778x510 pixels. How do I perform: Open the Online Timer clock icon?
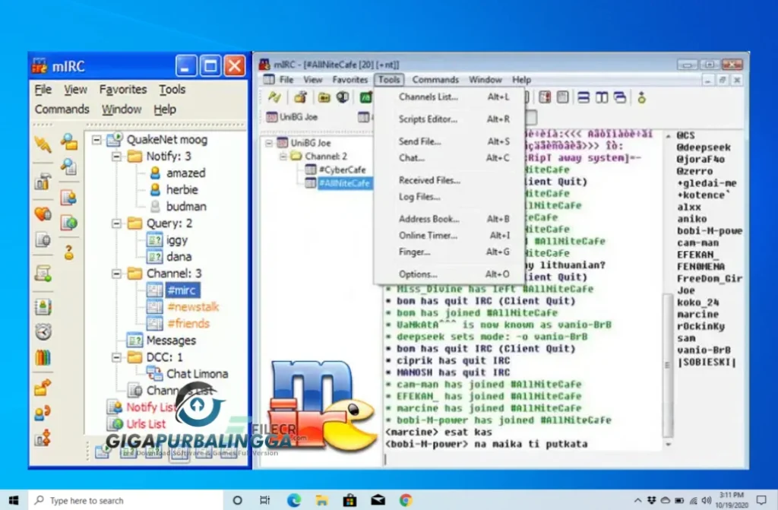point(43,330)
